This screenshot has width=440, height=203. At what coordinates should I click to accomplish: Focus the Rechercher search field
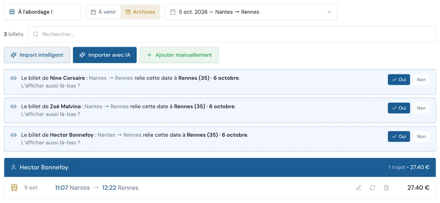232,35
